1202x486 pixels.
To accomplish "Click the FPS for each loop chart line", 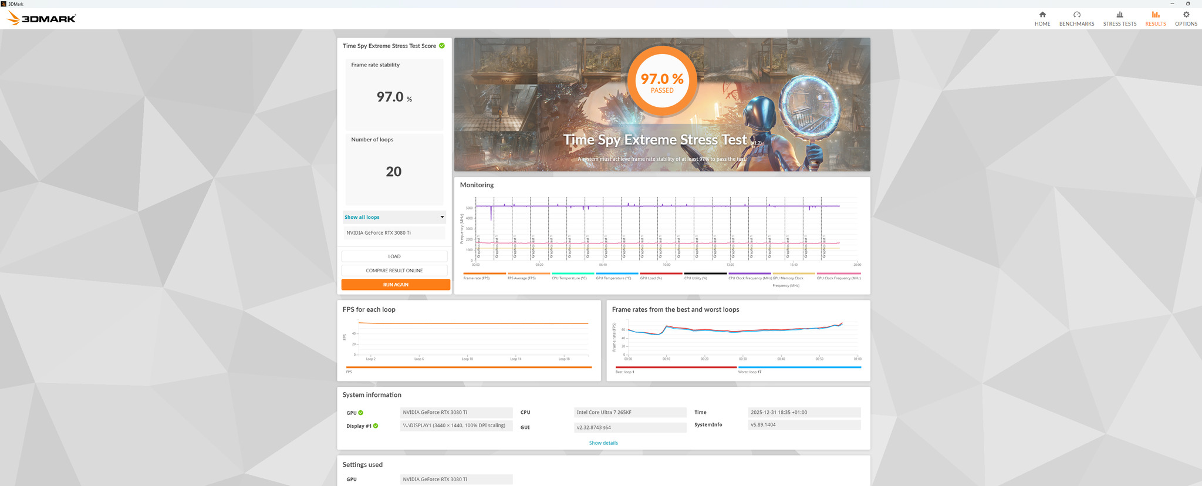I will point(474,323).
